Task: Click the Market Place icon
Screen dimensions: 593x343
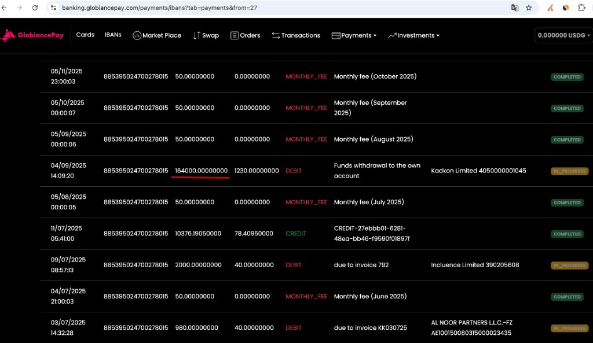Action: (x=137, y=35)
